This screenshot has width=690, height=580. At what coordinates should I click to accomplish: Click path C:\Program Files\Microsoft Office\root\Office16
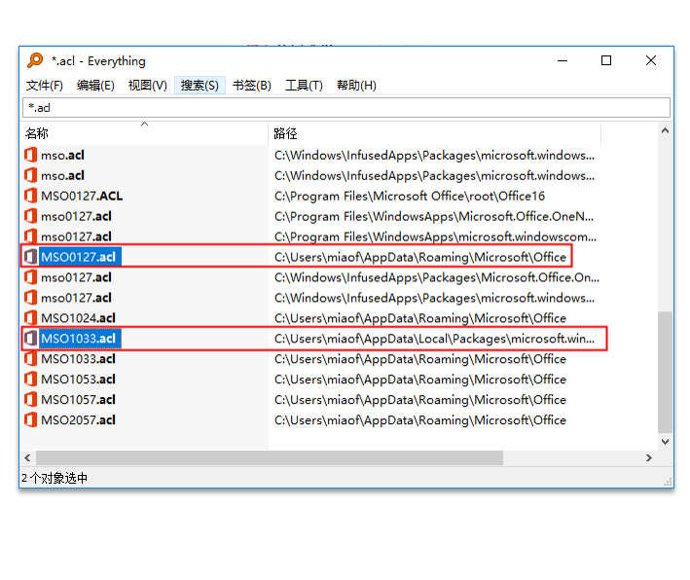[x=410, y=196]
